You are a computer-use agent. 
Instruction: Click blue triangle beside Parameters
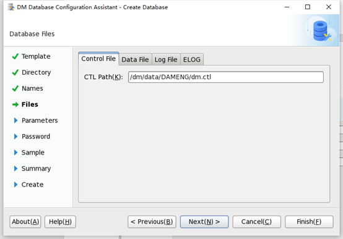[x=15, y=120]
